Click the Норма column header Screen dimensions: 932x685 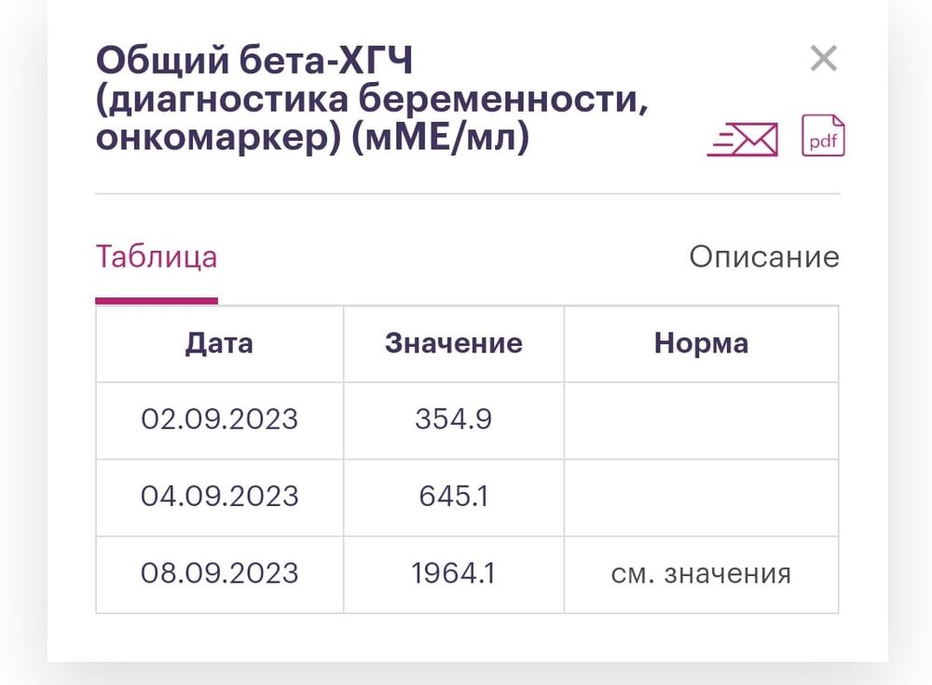pyautogui.click(x=701, y=343)
